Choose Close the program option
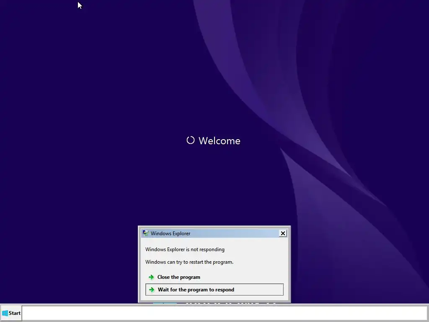The height and width of the screenshot is (322, 429). [x=214, y=277]
